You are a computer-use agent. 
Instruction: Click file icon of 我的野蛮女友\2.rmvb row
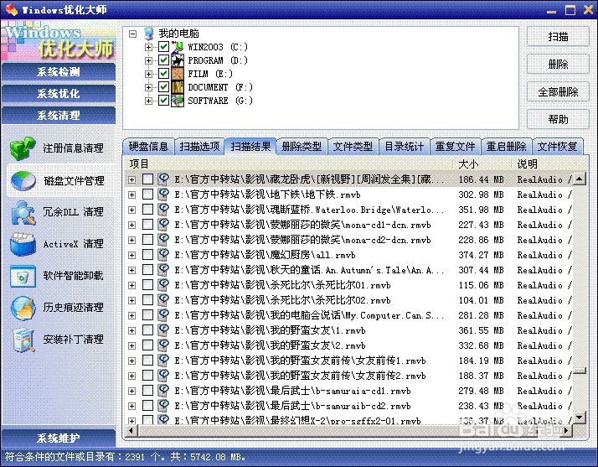point(163,345)
